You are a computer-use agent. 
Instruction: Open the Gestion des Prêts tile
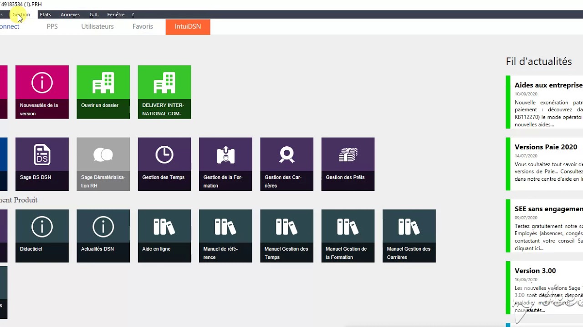[348, 164]
